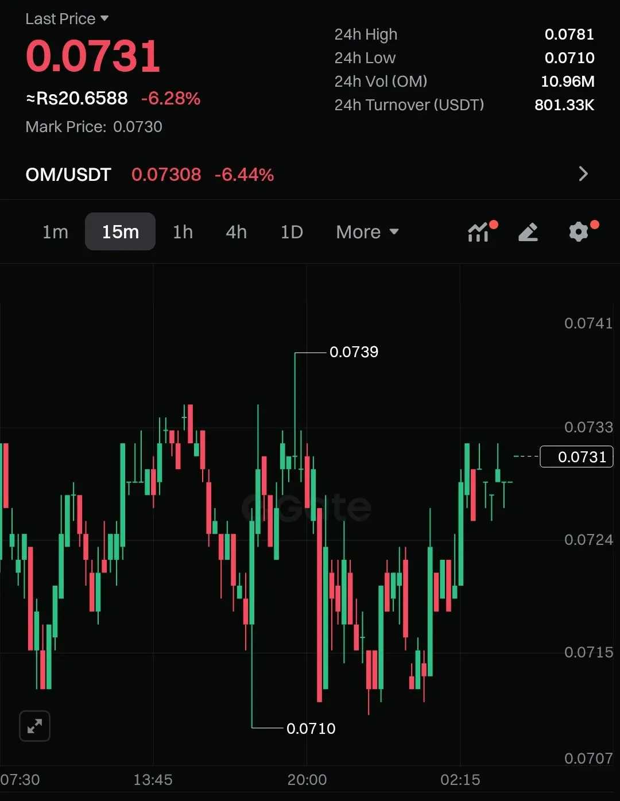This screenshot has width=620, height=801.
Task: Switch to the 1h timeframe
Action: (183, 232)
